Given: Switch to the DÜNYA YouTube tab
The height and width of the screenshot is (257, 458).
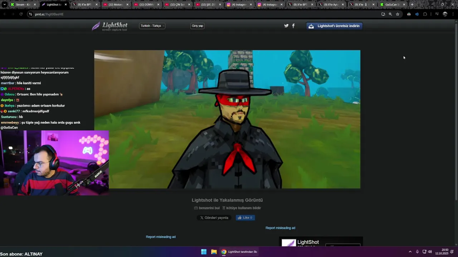Looking at the screenshot, I should tap(146, 5).
